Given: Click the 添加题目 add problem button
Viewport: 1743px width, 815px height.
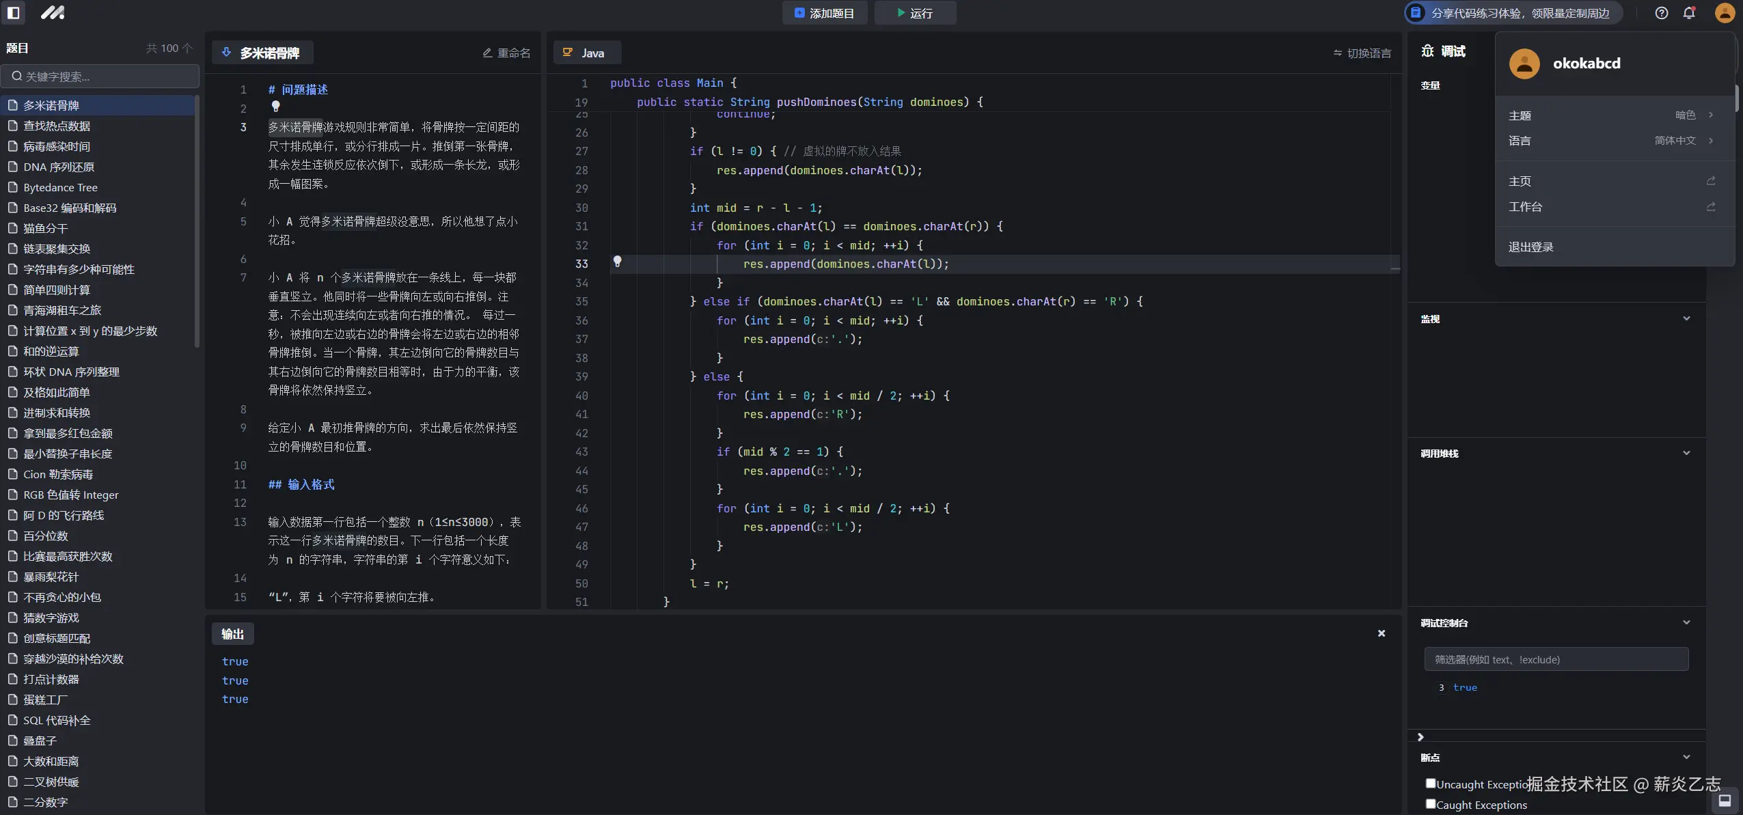Looking at the screenshot, I should pyautogui.click(x=824, y=13).
